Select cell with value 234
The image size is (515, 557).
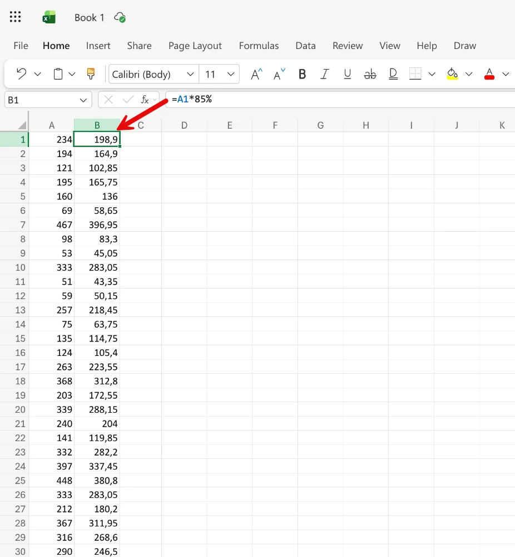point(51,139)
